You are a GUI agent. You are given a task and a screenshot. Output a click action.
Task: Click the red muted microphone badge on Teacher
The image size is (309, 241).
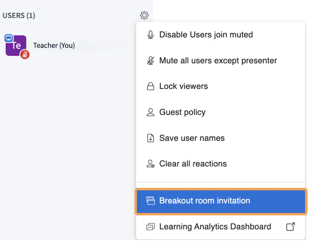coord(25,54)
